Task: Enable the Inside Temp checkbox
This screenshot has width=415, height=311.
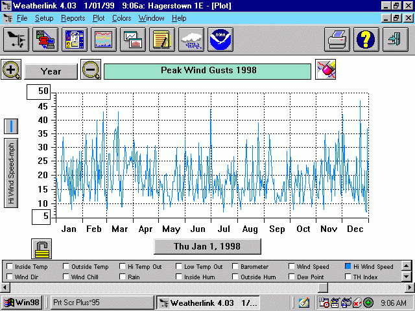Action: pos(10,266)
